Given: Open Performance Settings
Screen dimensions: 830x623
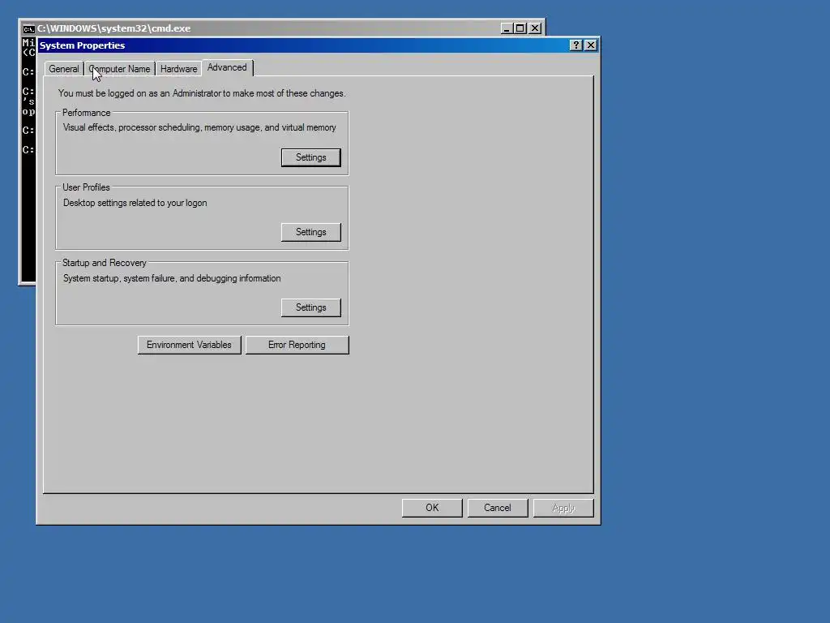Looking at the screenshot, I should [x=310, y=157].
